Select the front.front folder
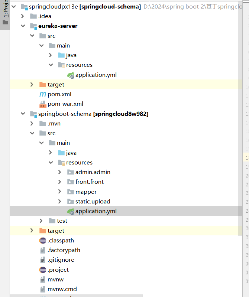249x297 pixels. (x=89, y=182)
